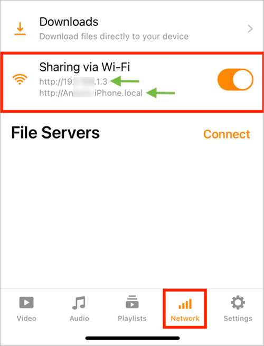Viewport: 264px width, 346px height.
Task: Open Downloads using the right chevron
Action: 250,29
